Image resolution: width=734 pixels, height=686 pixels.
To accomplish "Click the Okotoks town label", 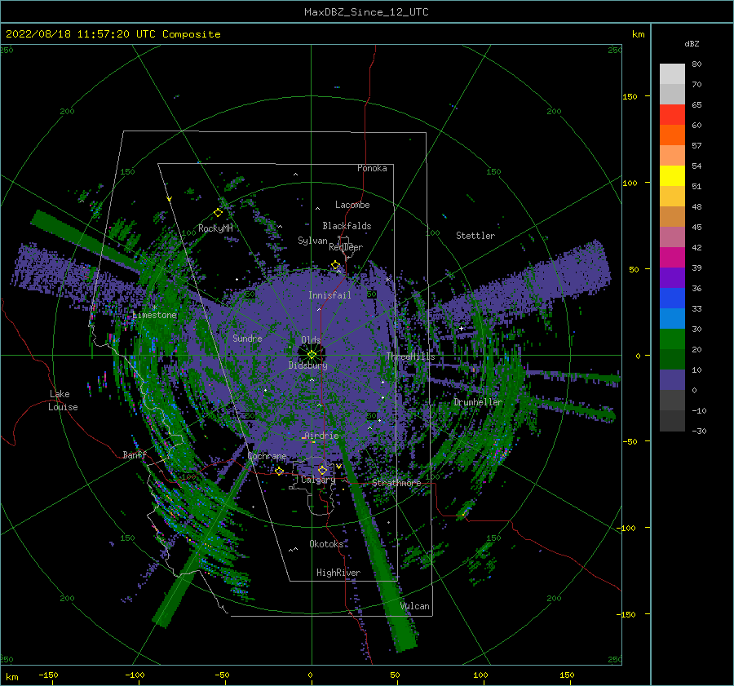I will [x=326, y=544].
